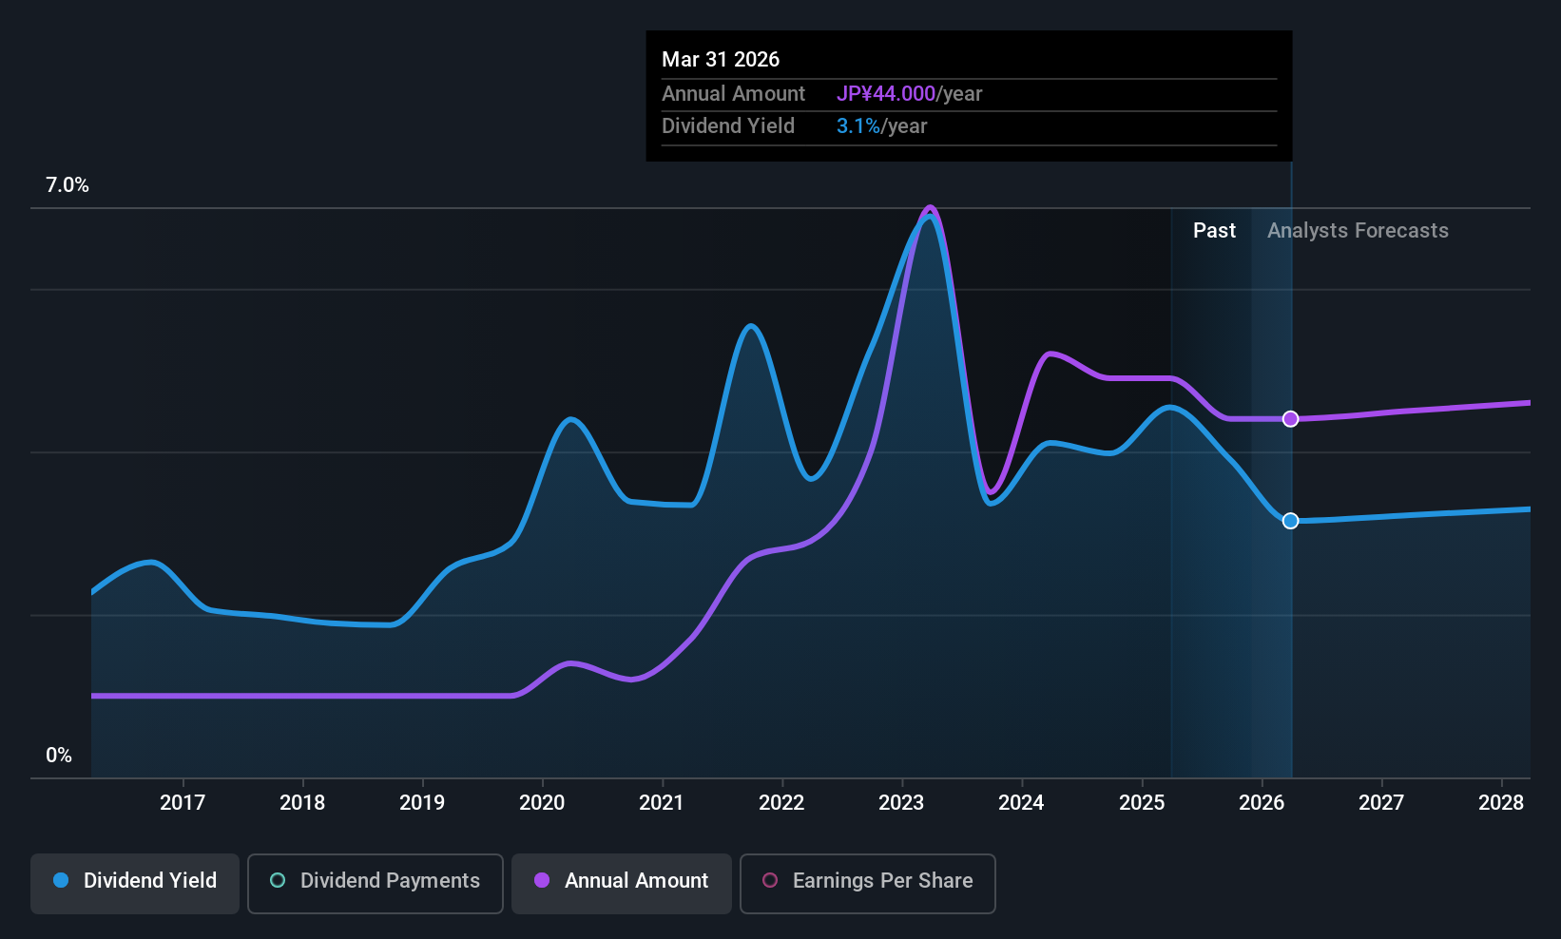Click the 3.1%/year dividend yield value

(x=881, y=126)
